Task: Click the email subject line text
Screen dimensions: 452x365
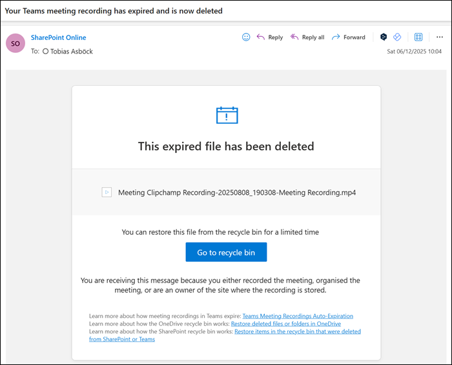Action: 114,11
